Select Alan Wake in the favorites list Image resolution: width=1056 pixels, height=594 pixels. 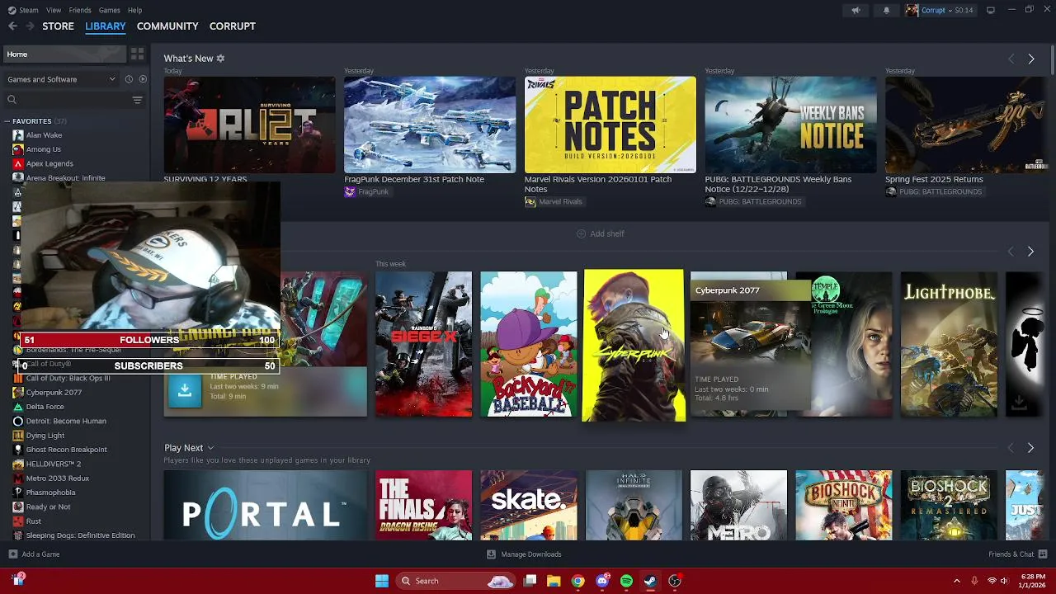[x=44, y=135]
